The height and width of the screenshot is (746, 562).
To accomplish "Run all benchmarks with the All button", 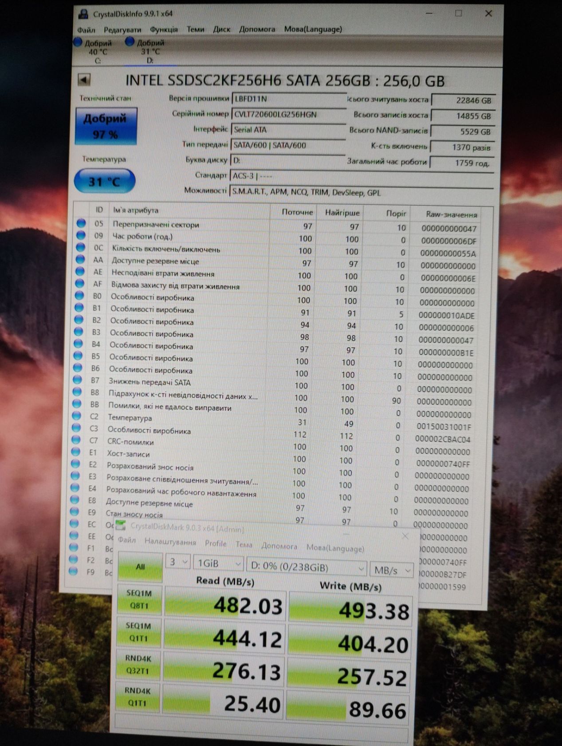I will (140, 567).
